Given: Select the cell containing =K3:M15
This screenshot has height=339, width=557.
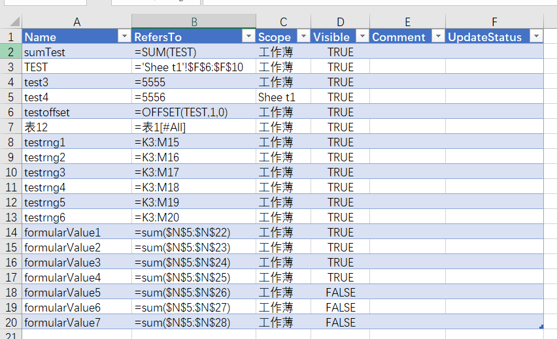Looking at the screenshot, I should pyautogui.click(x=194, y=142).
